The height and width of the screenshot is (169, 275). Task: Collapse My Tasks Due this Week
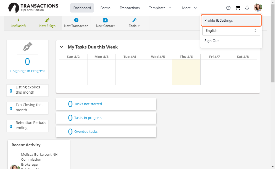(61, 47)
